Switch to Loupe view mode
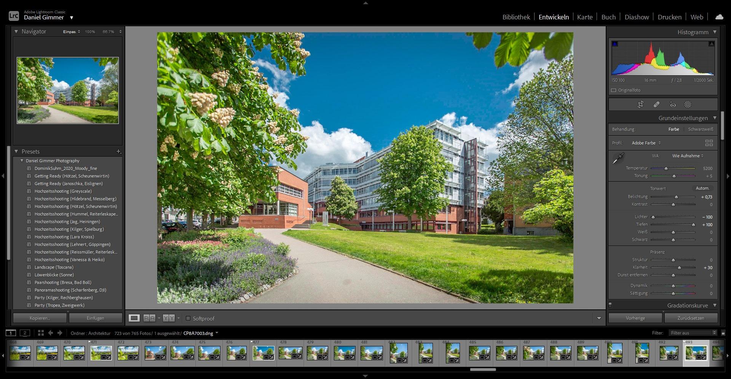The height and width of the screenshot is (379, 731). (134, 318)
